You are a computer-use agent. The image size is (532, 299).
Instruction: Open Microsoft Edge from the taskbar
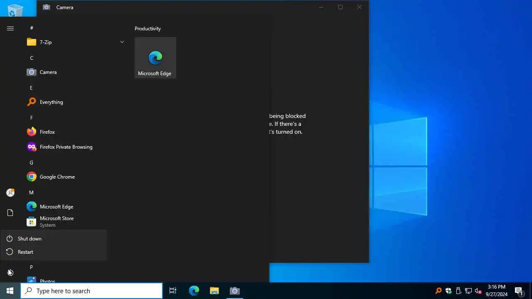[194, 291]
